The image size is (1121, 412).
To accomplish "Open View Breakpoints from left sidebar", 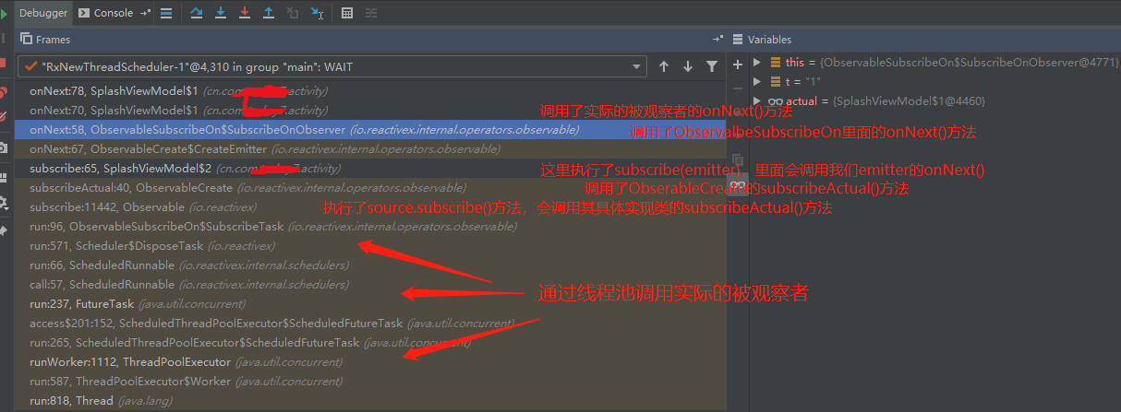I will (x=4, y=92).
